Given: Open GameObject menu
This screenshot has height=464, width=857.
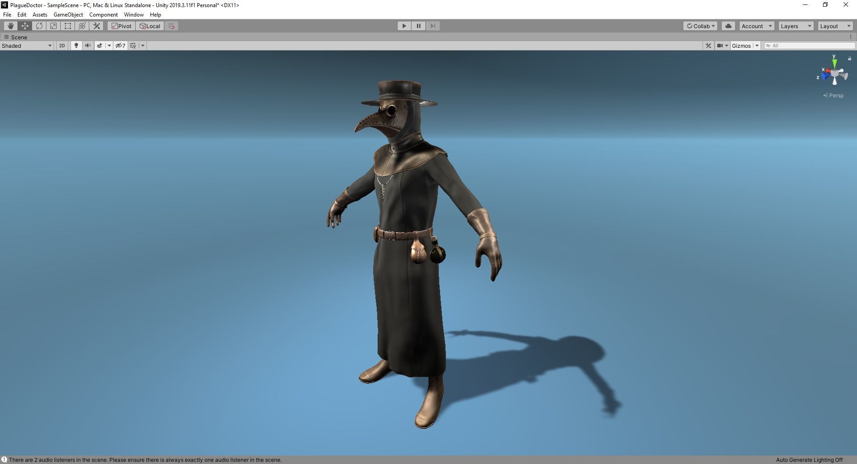Looking at the screenshot, I should [68, 15].
